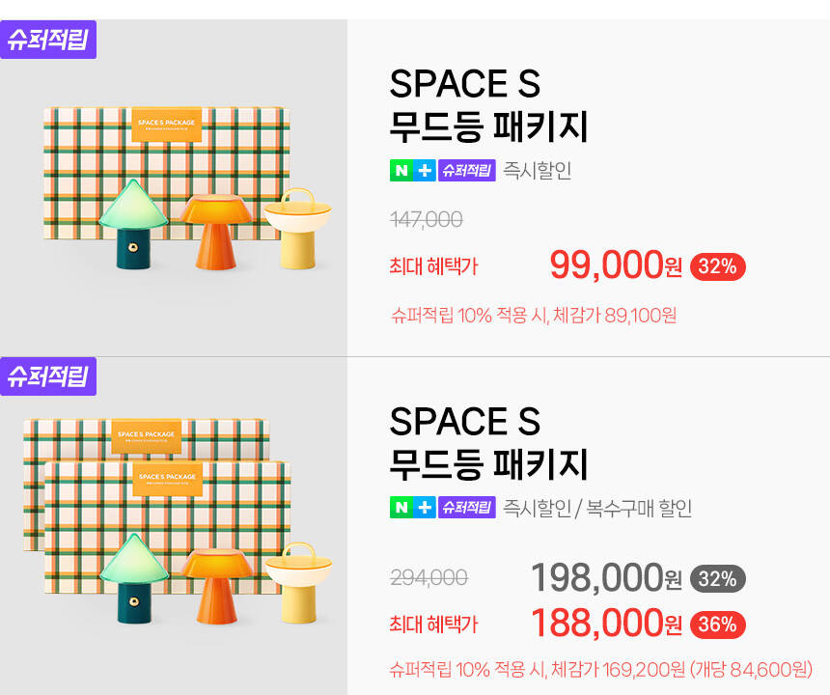Click the top purple 슈퍼적립 corner badge
The height and width of the screenshot is (695, 830).
click(x=48, y=40)
